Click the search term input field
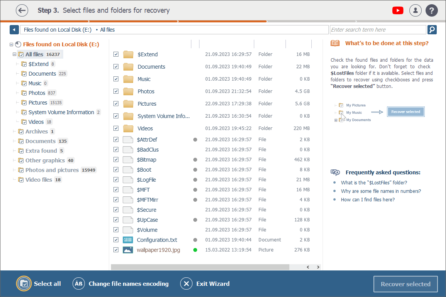446x297 pixels. [x=377, y=30]
